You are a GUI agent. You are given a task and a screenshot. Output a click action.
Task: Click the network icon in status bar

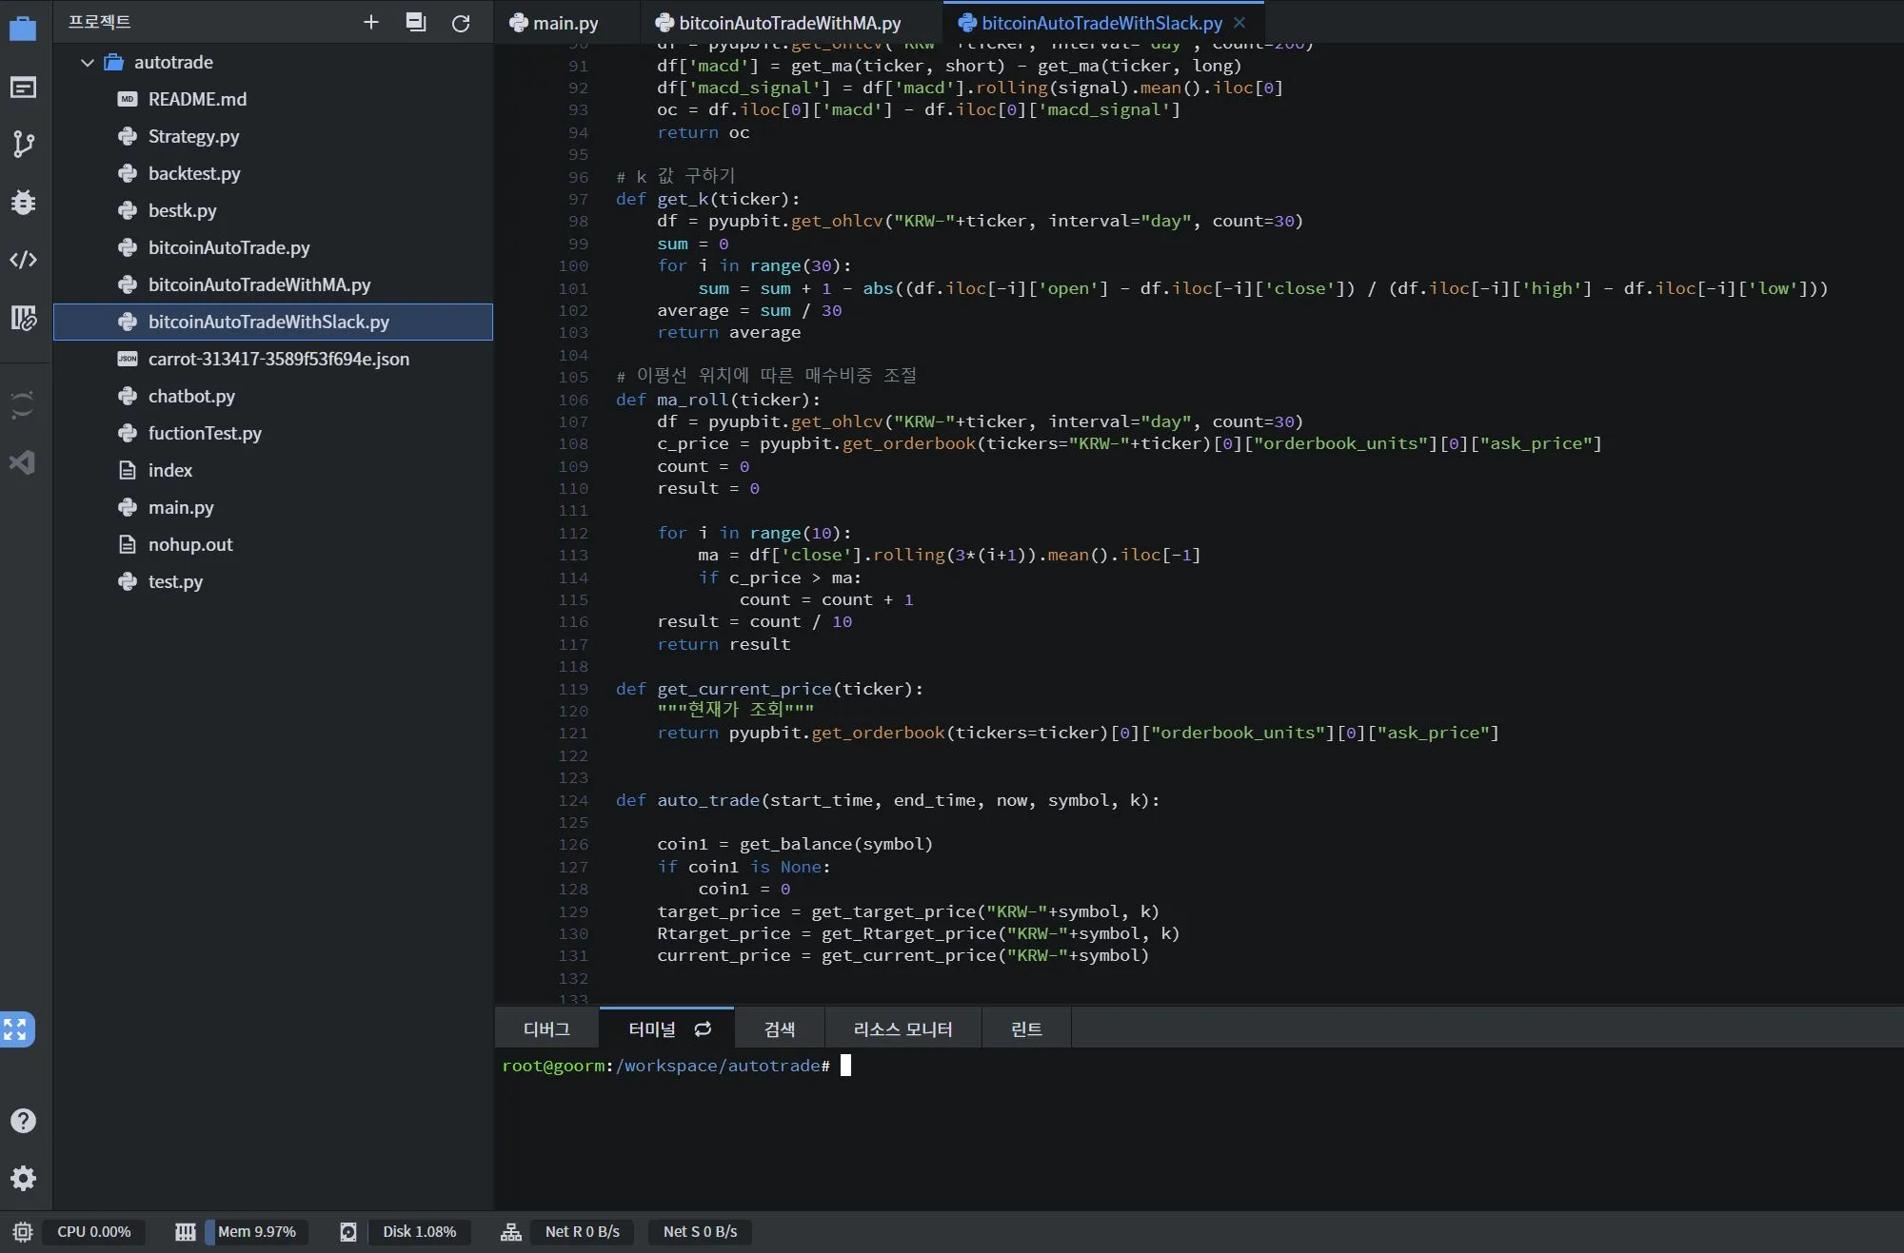pos(511,1232)
